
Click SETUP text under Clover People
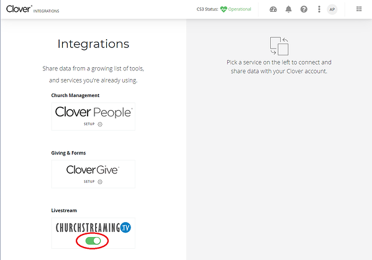(x=89, y=124)
